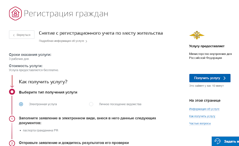239x146 pixels.
Task: Click the chevron after Подробная информация об услуге
Action: [x=86, y=41]
